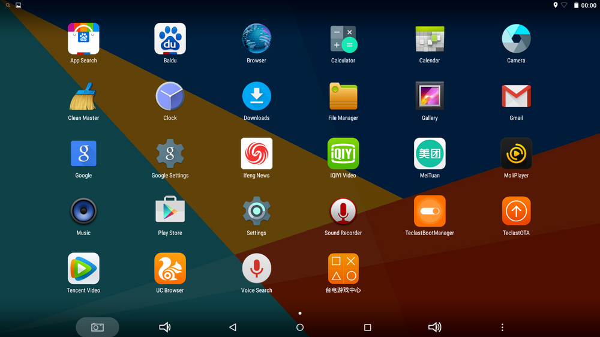Tap the Home circle button
Viewport: 600px width, 337px height.
pos(300,327)
